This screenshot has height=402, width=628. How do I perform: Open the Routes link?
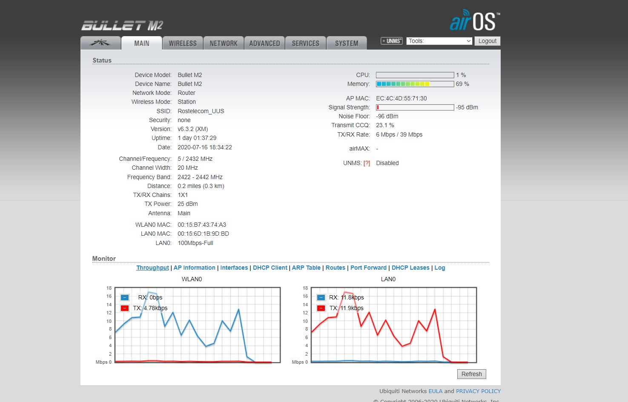(336, 268)
